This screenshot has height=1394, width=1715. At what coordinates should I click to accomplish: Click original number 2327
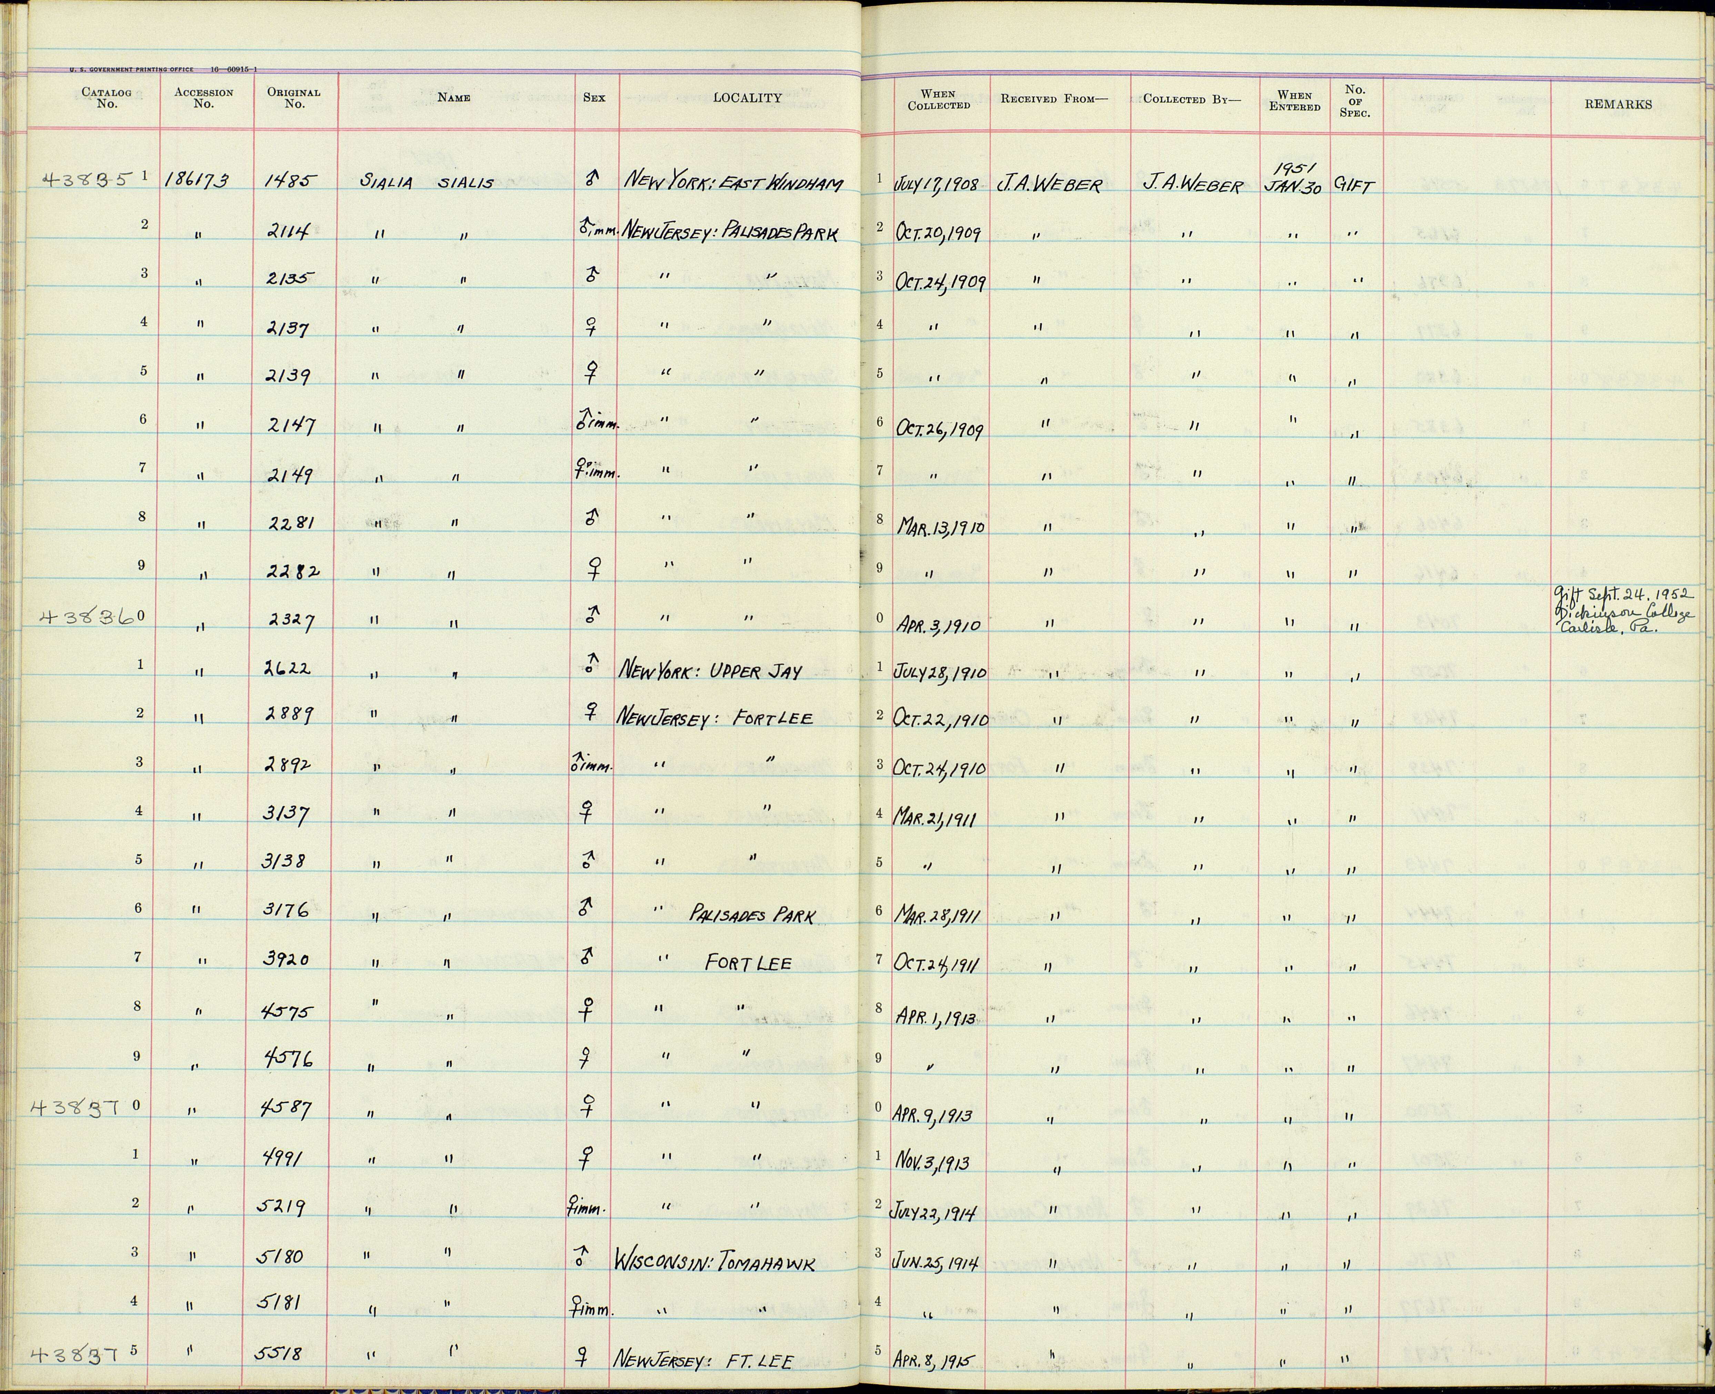tap(291, 620)
